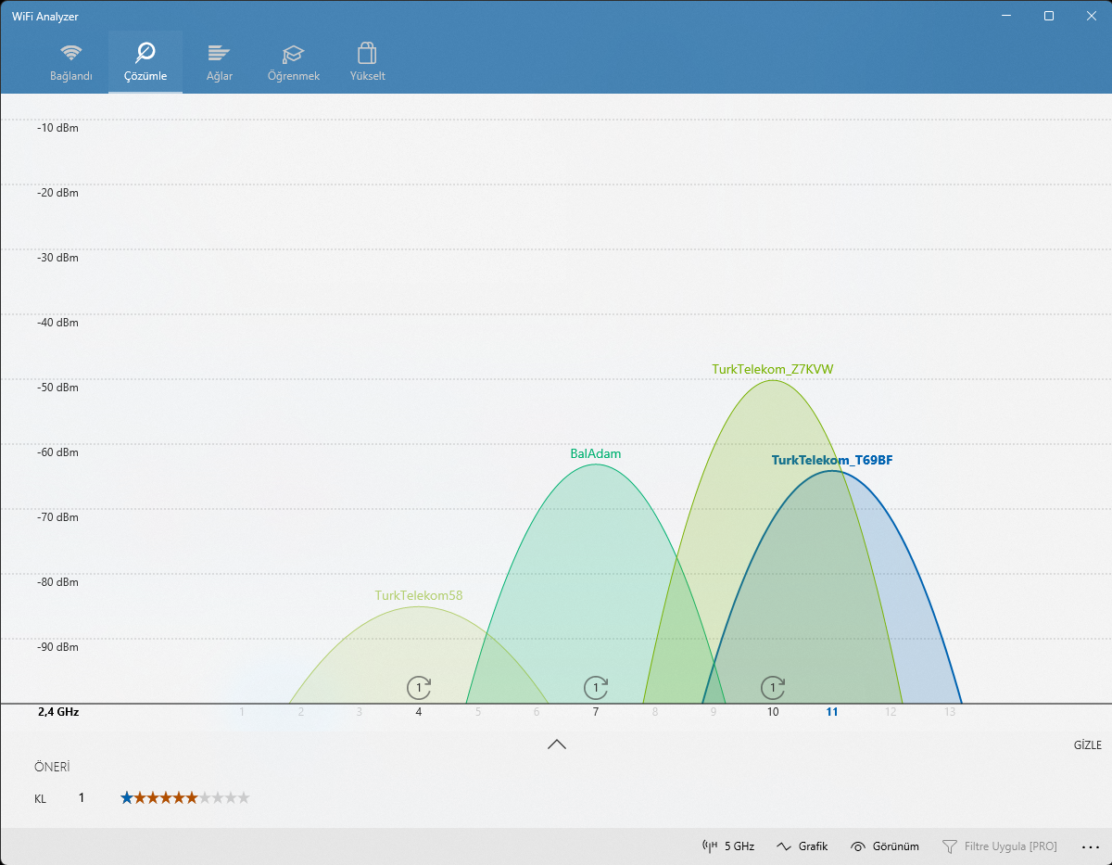Click the 2,4 GHz axis label

pos(58,712)
